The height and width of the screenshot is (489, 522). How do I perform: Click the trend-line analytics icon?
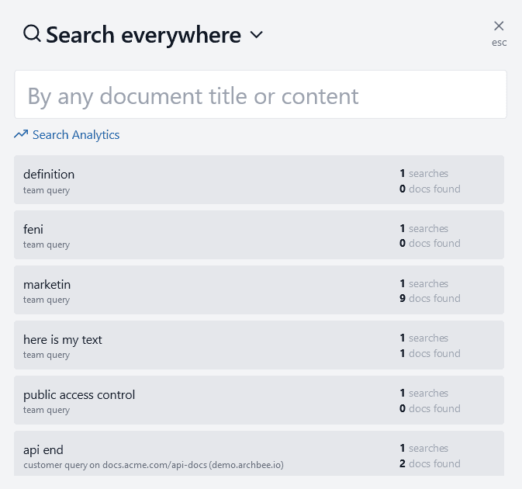(x=21, y=135)
